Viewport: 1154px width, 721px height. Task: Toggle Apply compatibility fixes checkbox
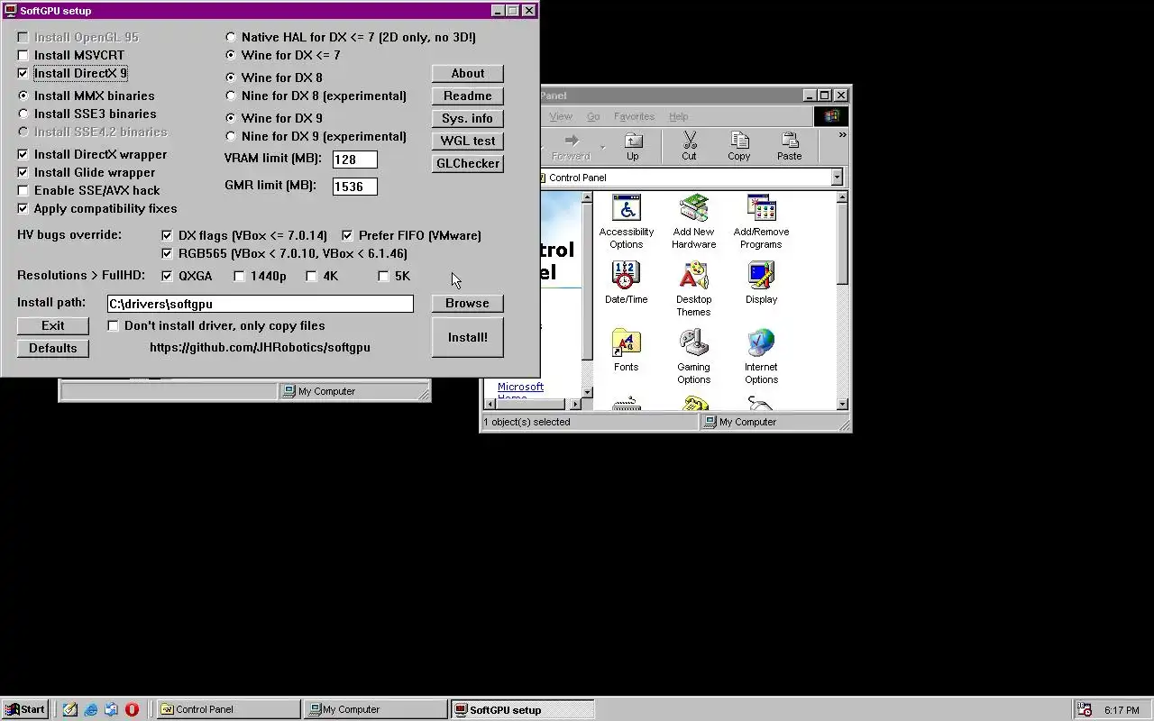23,208
